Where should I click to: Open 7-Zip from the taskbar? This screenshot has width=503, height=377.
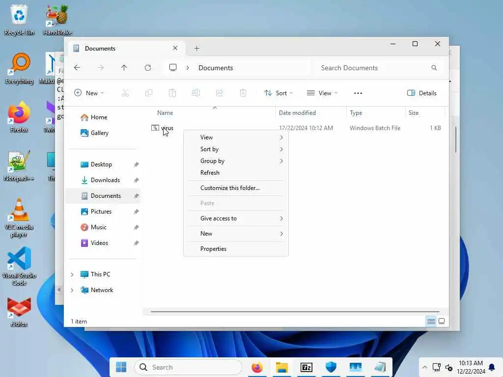coord(307,367)
